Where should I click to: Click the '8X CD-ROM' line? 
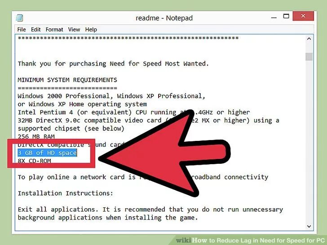(35, 161)
